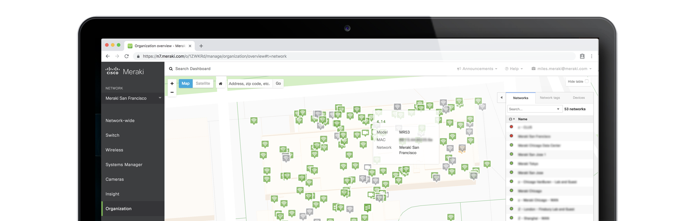Switch to the Devices tab
This screenshot has height=221, width=694.
click(579, 98)
